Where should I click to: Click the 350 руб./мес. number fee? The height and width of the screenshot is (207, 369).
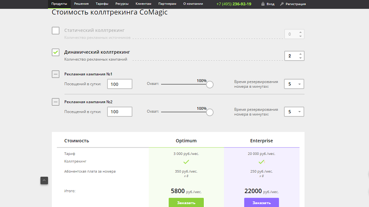tap(186, 171)
